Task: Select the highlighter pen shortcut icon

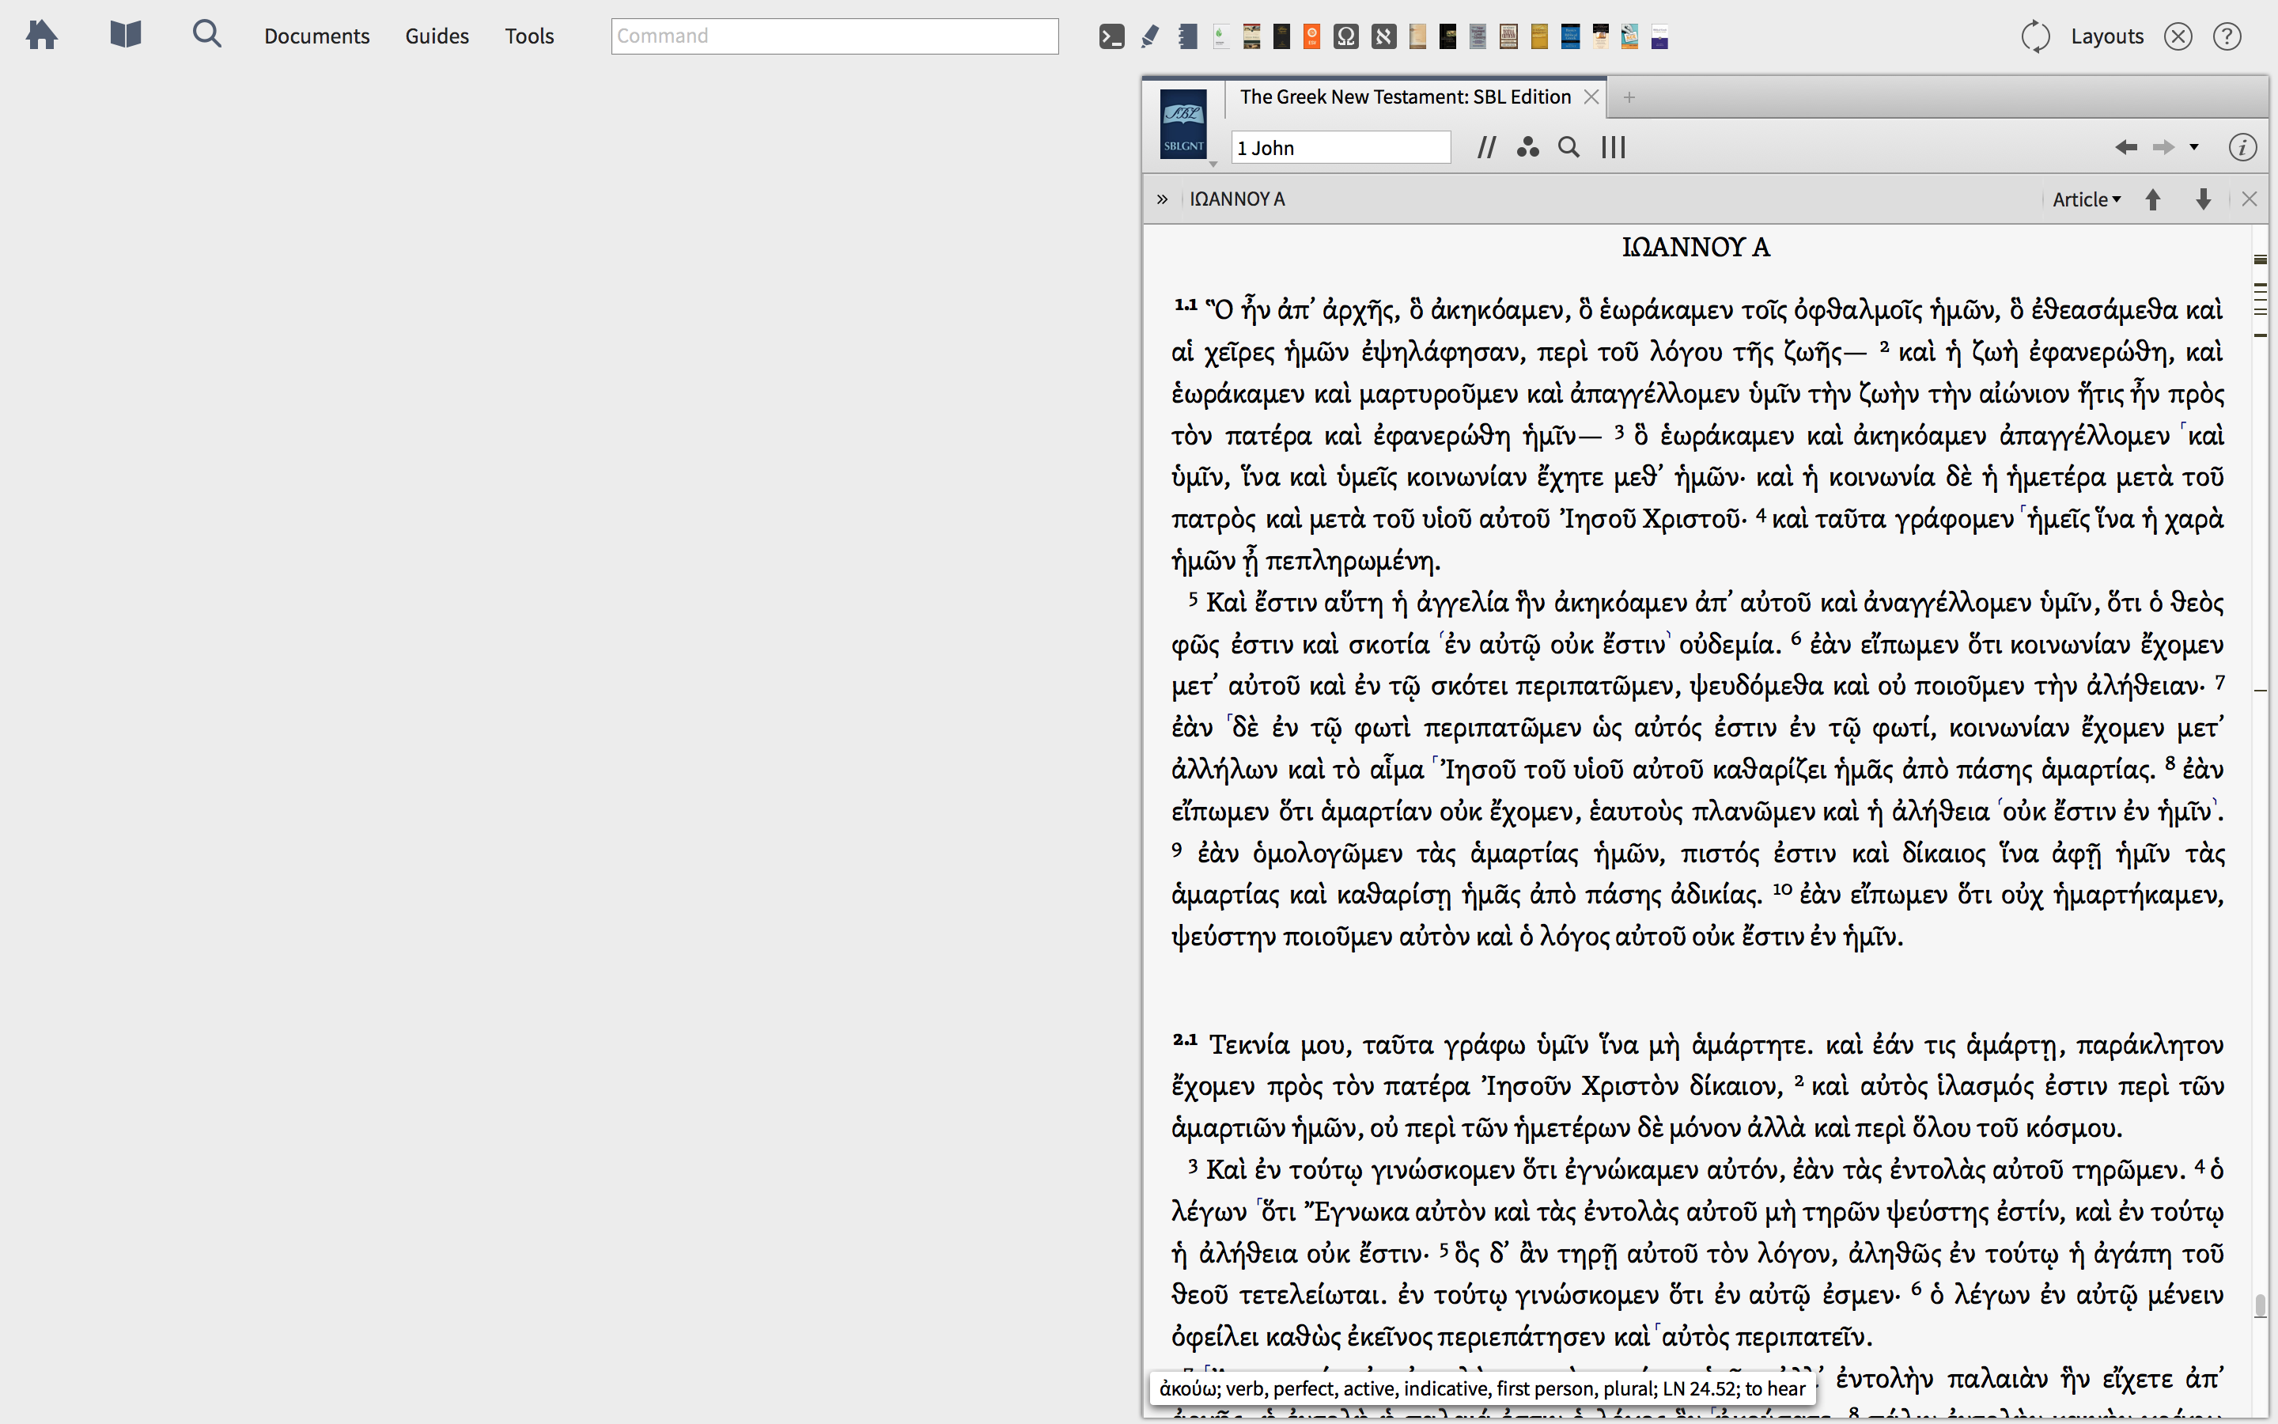Action: pos(1149,36)
